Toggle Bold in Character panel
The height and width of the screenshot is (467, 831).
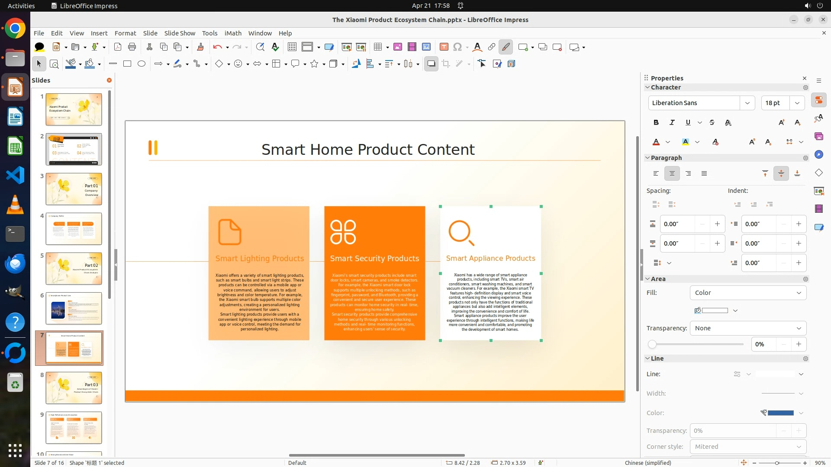[656, 123]
